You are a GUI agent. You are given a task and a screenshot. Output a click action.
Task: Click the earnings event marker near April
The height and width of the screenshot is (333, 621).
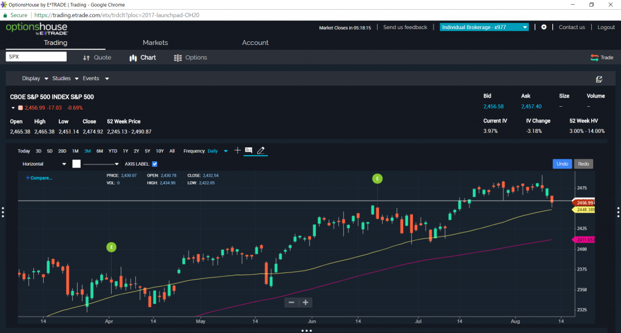point(112,247)
